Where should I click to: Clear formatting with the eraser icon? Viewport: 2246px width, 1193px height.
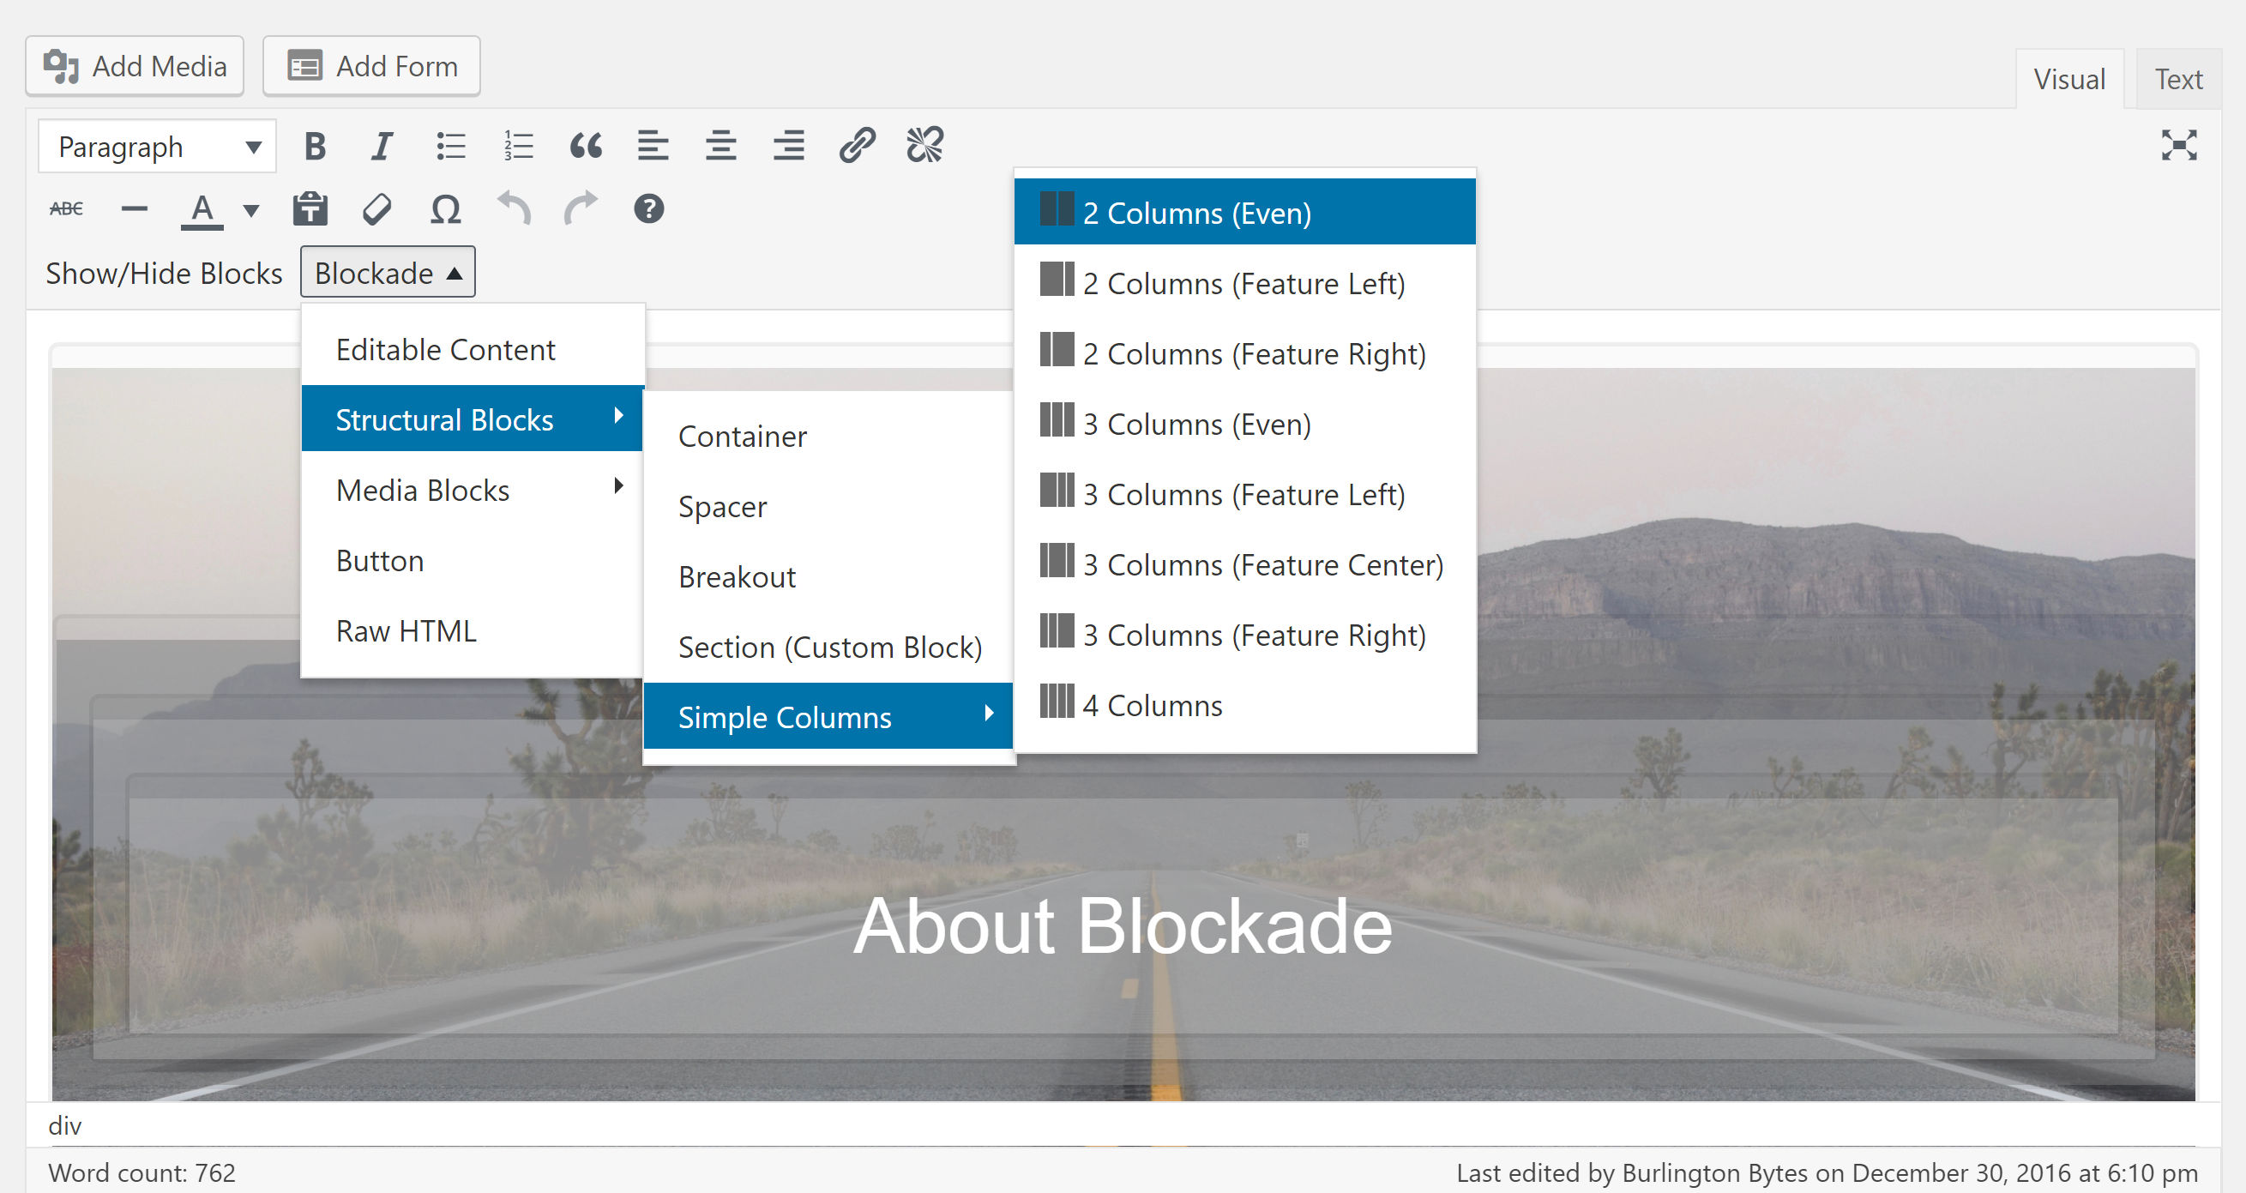pos(377,209)
